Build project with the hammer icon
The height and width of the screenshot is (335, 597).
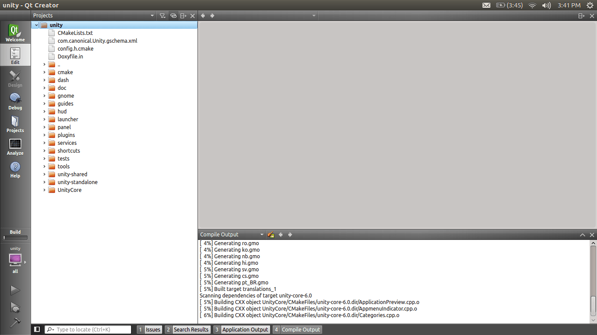pos(15,323)
